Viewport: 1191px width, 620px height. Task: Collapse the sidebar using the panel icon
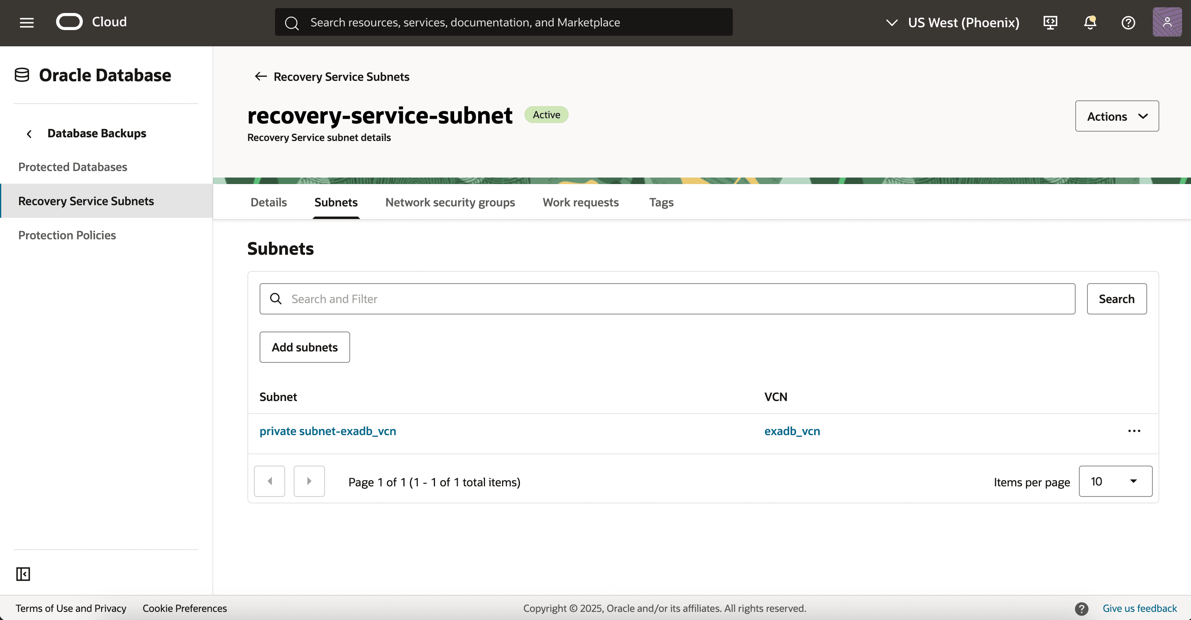tap(23, 574)
